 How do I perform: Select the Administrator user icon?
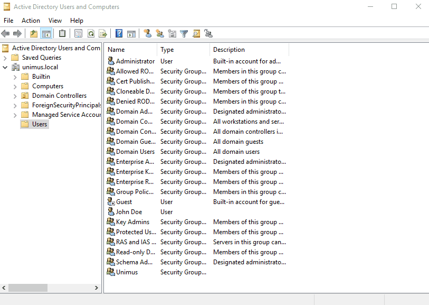111,61
